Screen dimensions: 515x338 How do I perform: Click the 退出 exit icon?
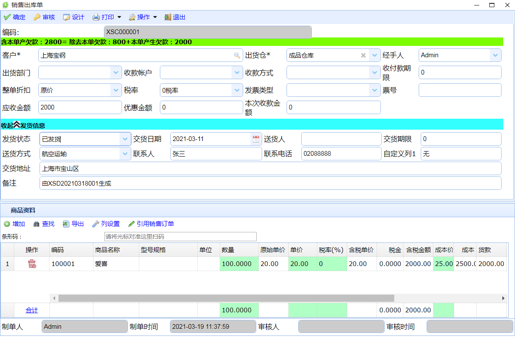168,17
